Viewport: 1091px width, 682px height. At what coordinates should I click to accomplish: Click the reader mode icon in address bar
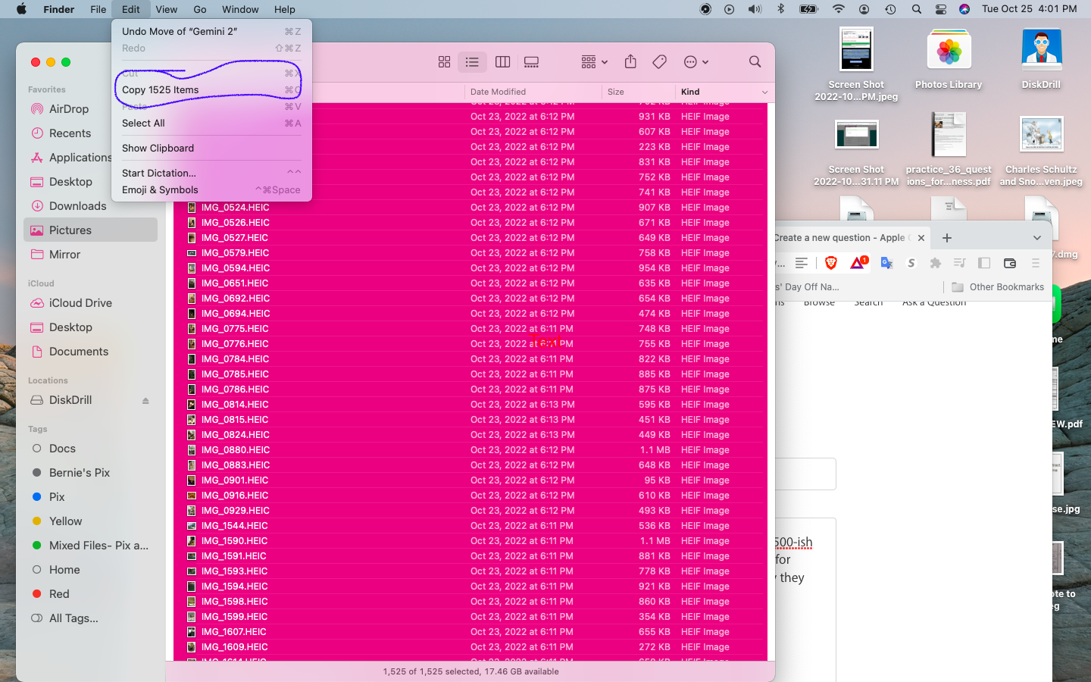801,263
